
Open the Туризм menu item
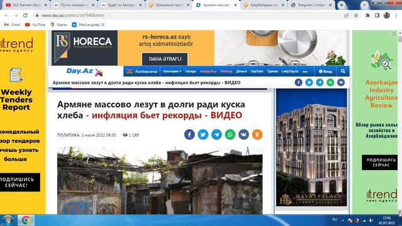273,71
